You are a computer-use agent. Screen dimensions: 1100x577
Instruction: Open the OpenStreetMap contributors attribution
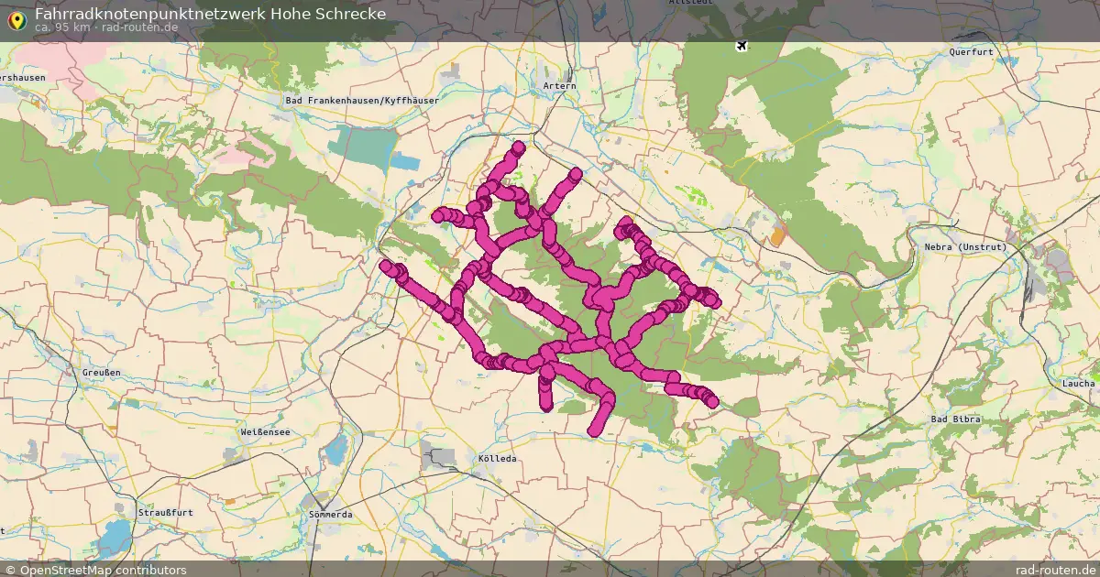click(94, 570)
